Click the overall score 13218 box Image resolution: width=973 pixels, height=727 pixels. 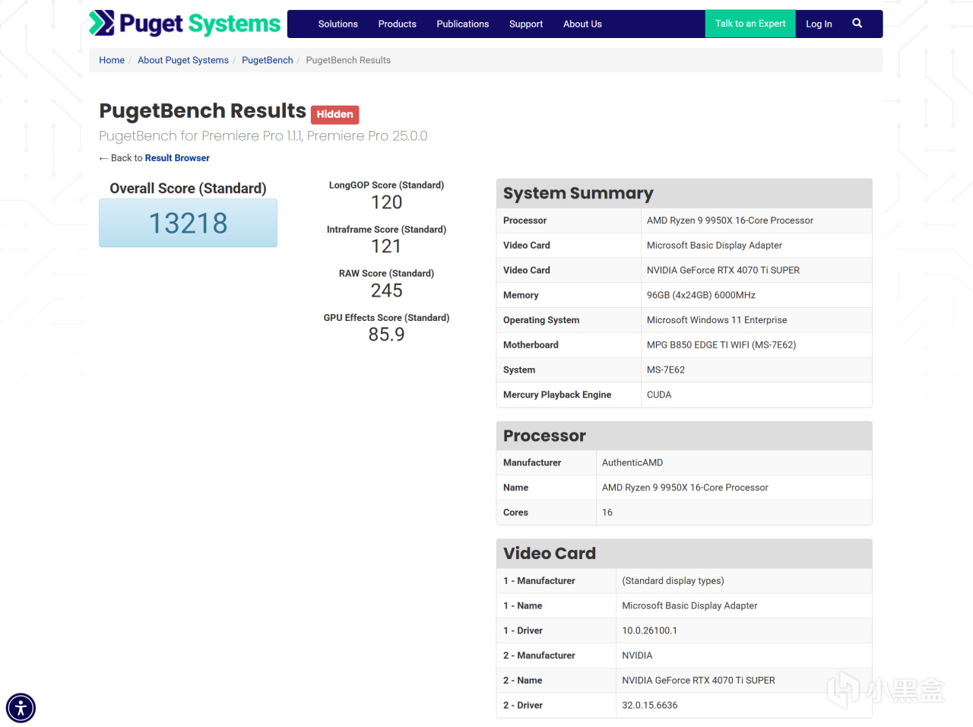pos(188,223)
